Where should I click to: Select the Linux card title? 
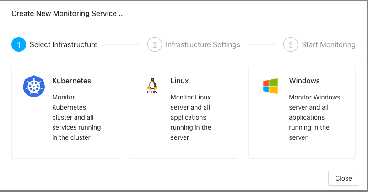[x=179, y=81]
